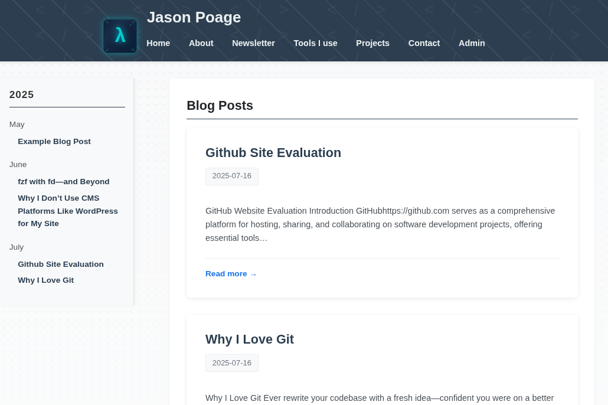Image resolution: width=608 pixels, height=405 pixels.
Task: Open Why I Love Git sidebar link
Action: pos(45,280)
